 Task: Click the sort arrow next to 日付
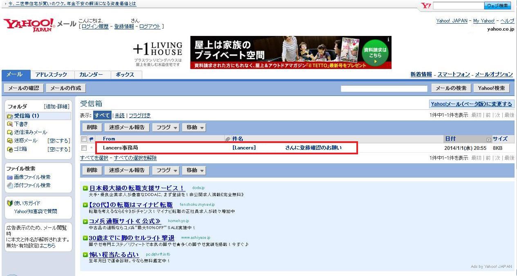point(488,139)
